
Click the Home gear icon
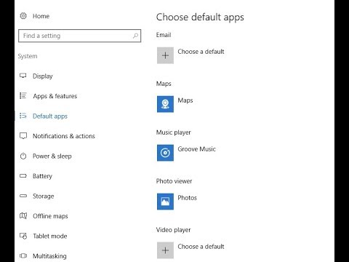pyautogui.click(x=23, y=16)
